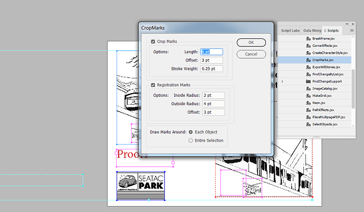The height and width of the screenshot is (212, 364).
Task: Select SelectObjects.jsx script name
Action: click(325, 125)
